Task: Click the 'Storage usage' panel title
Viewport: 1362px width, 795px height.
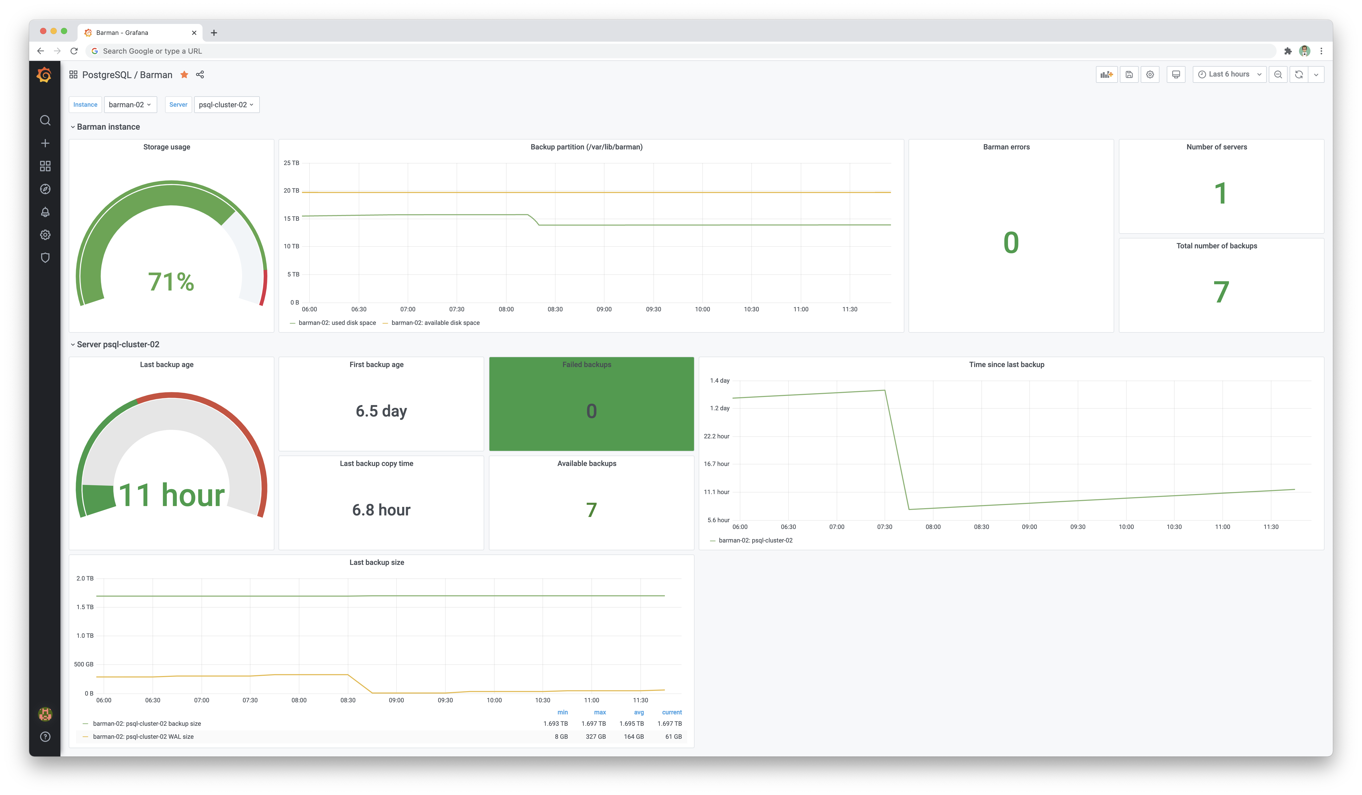Action: pyautogui.click(x=166, y=147)
